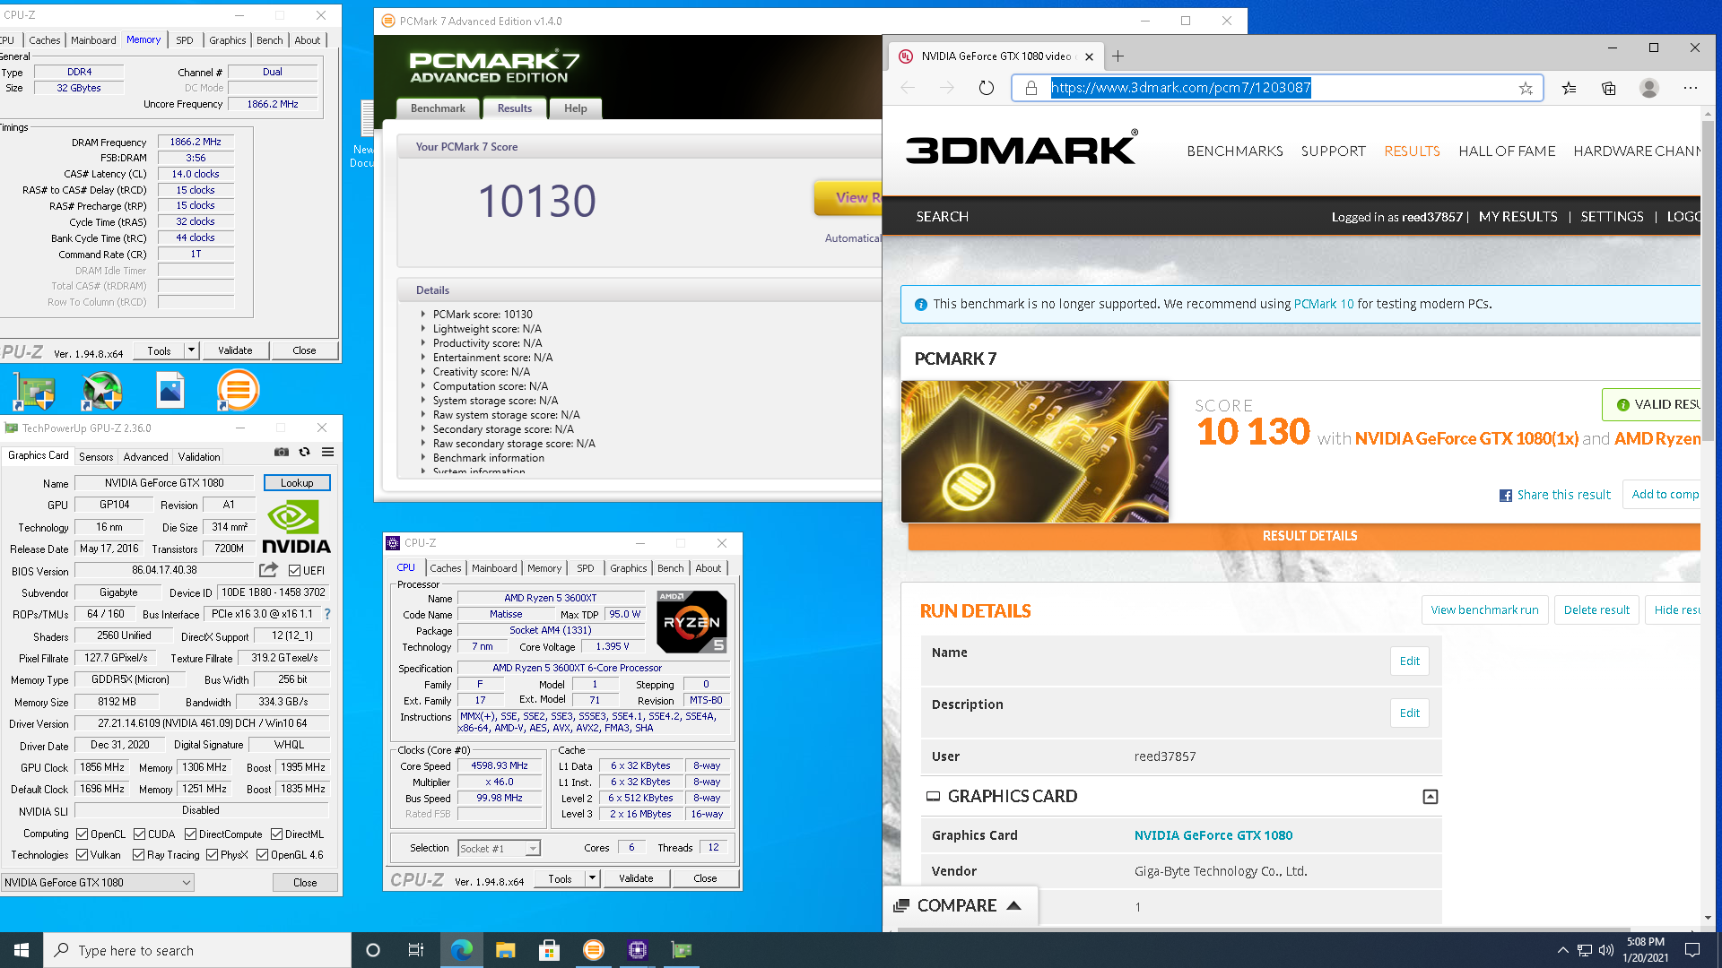
Task: Click the Lookup button in GPU-Z
Action: pyautogui.click(x=297, y=483)
